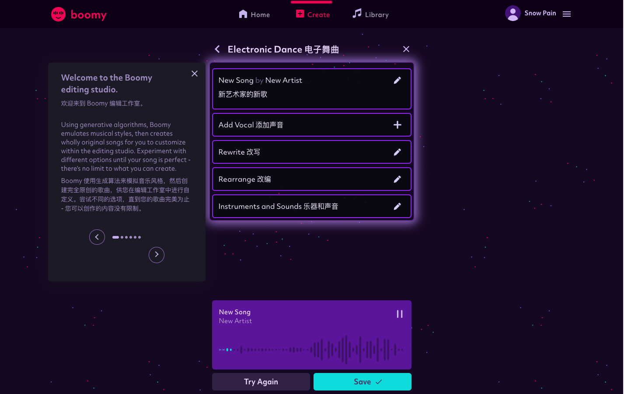Navigate to the Home tab
This screenshot has height=394, width=624.
point(254,14)
